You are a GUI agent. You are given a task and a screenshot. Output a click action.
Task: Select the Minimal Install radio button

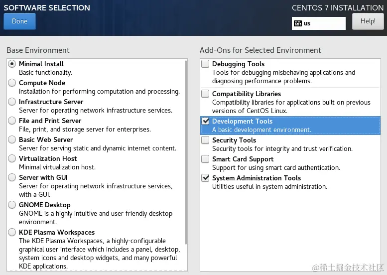pos(12,64)
